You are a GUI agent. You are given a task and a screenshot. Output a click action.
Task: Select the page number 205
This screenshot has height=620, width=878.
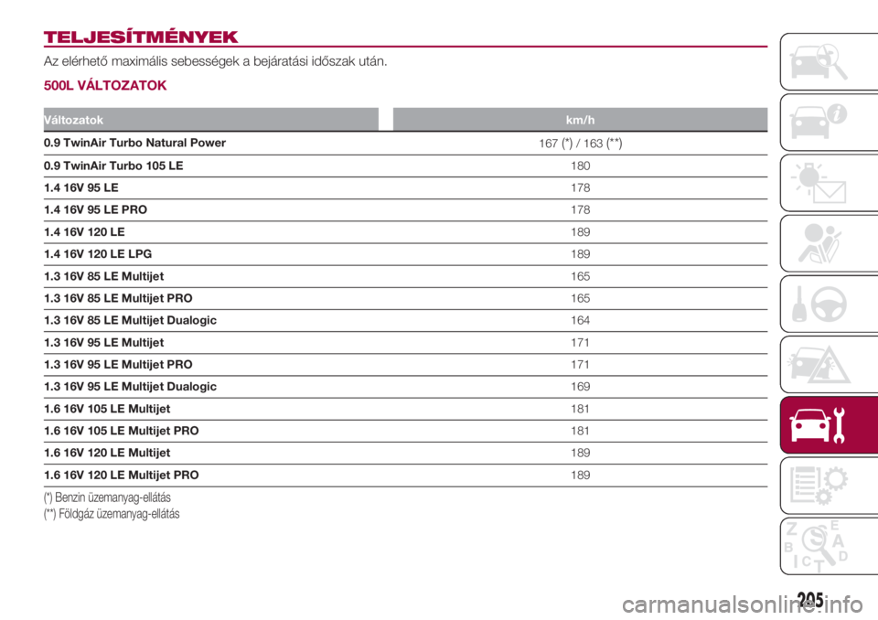pos(810,599)
